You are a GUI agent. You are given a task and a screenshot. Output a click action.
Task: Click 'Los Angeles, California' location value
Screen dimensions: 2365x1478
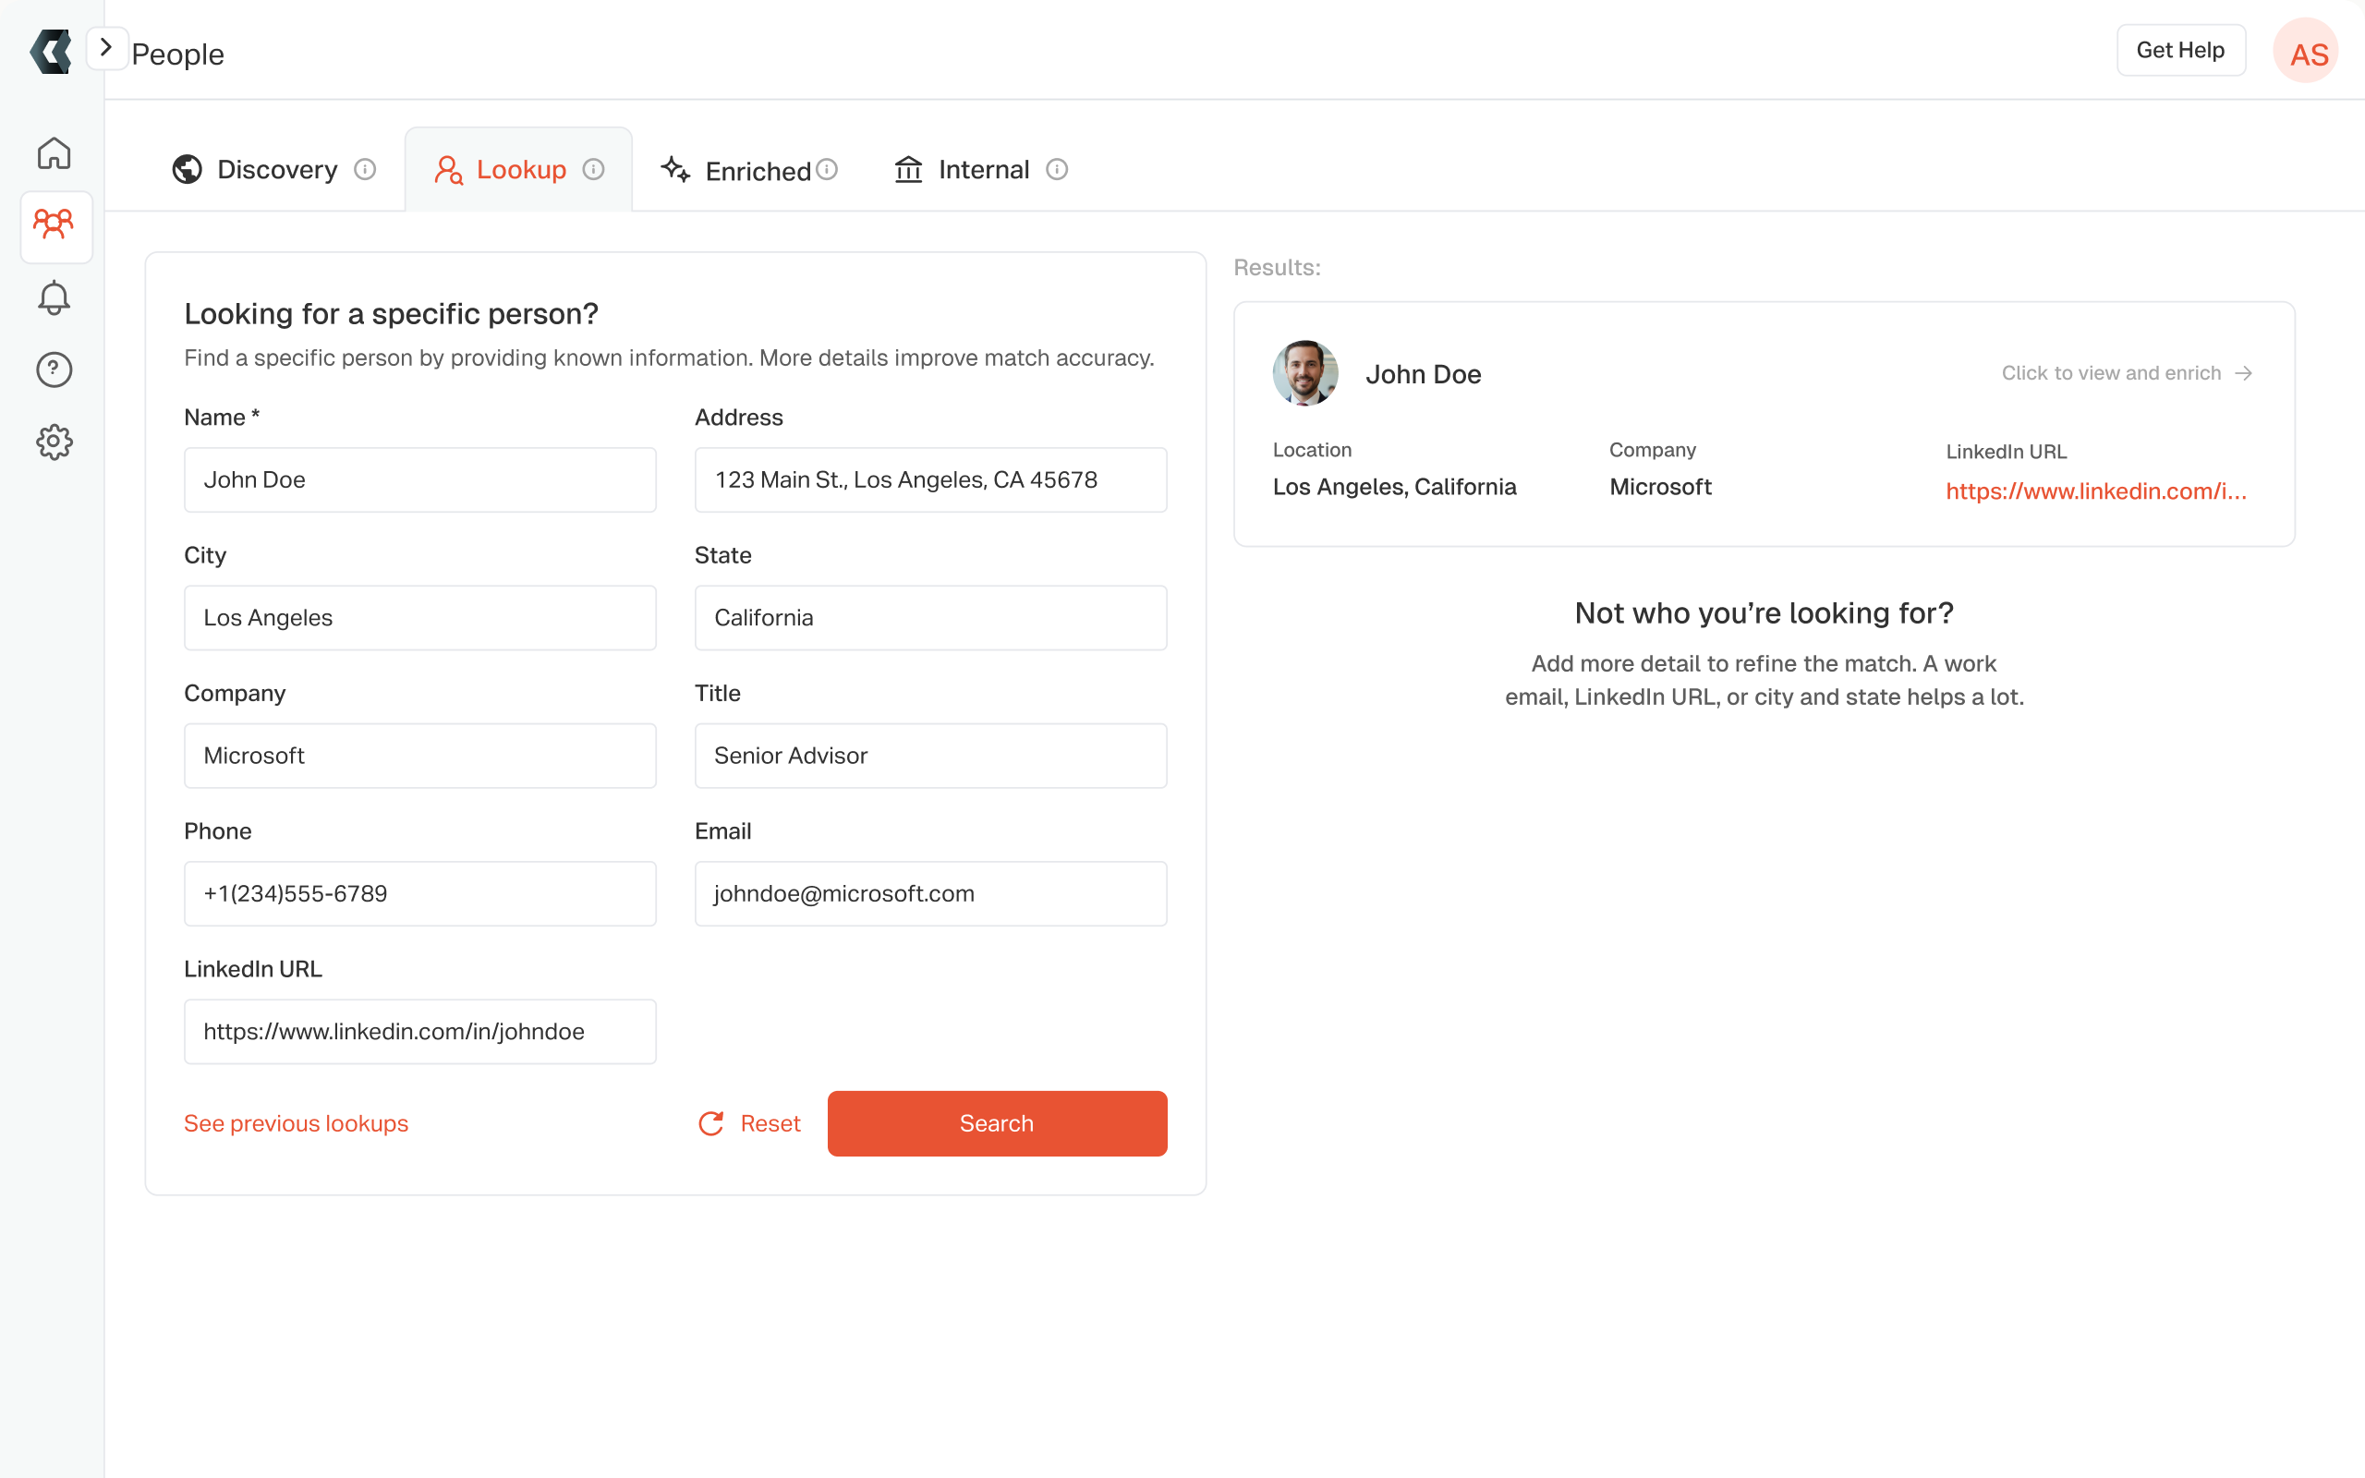pos(1395,487)
